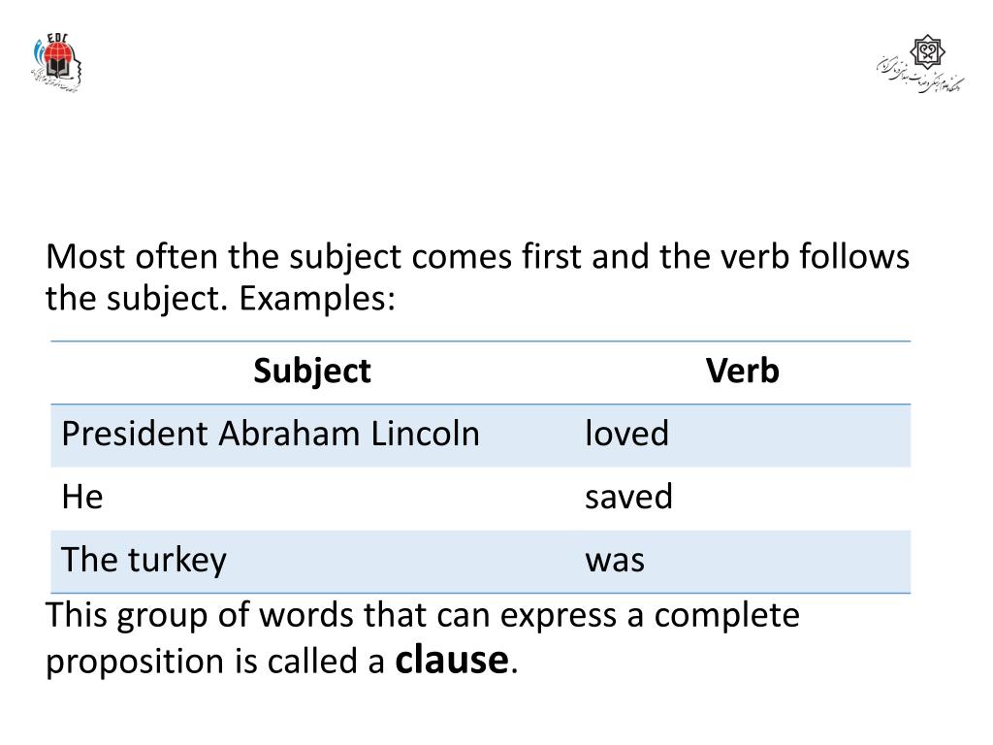993x745 pixels.
Task: Click the Persian calligraphy under the emblem
Action: [x=921, y=76]
